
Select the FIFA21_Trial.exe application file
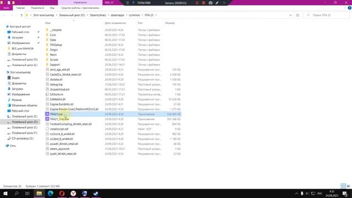[x=113, y=119]
